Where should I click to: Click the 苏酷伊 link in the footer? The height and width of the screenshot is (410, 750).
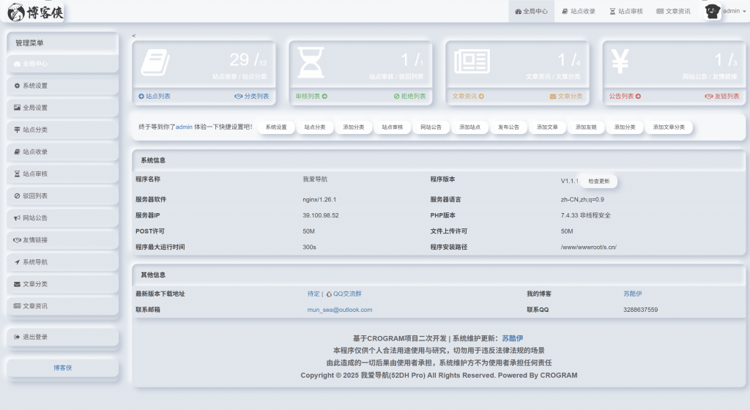point(512,338)
